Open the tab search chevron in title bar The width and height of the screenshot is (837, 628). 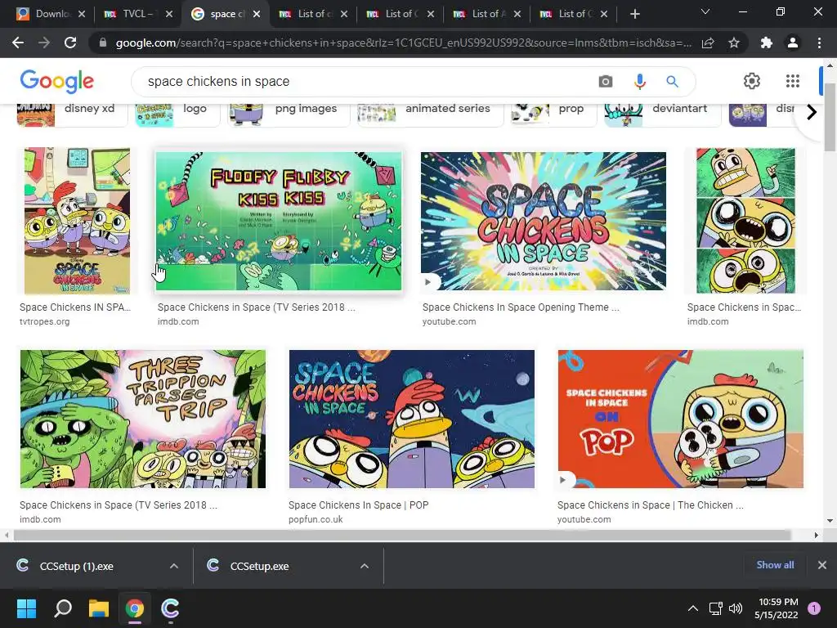pos(705,11)
